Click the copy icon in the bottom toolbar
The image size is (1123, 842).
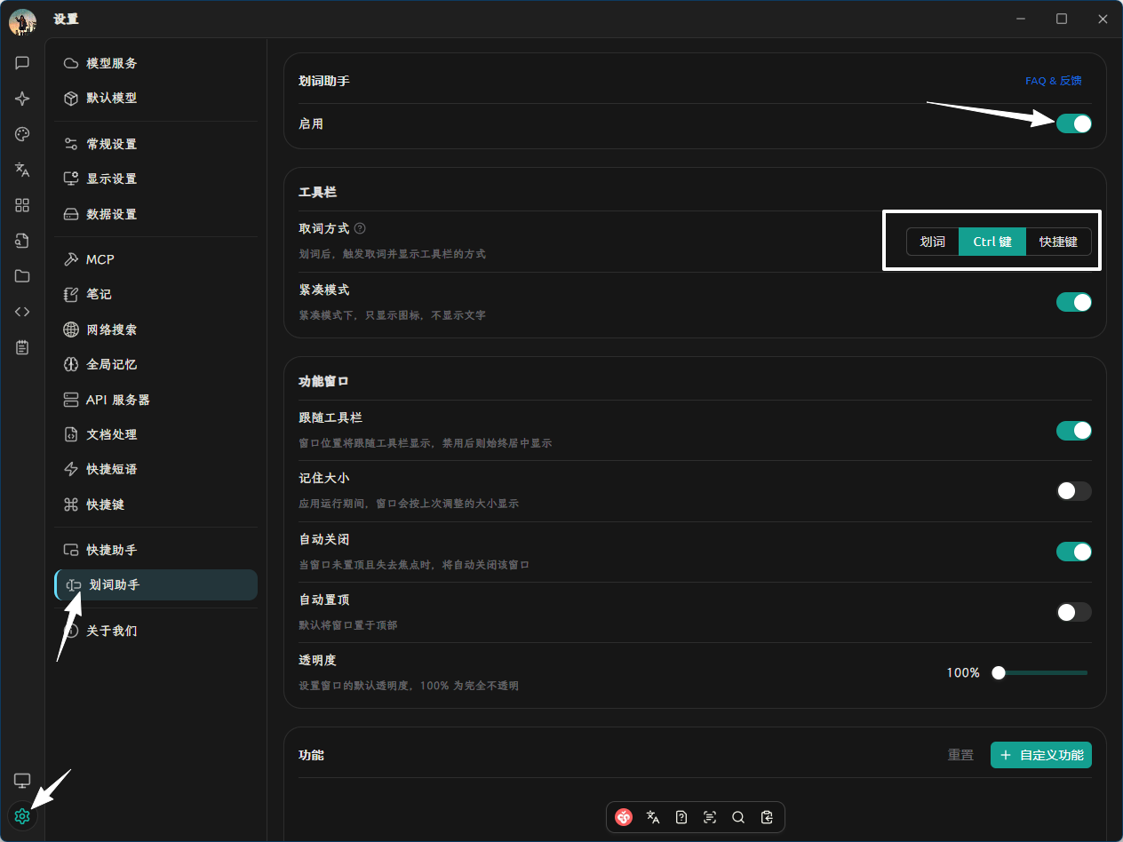pyautogui.click(x=766, y=817)
